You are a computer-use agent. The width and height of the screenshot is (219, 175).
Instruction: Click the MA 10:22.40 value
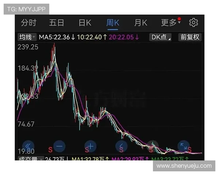click(x=92, y=37)
